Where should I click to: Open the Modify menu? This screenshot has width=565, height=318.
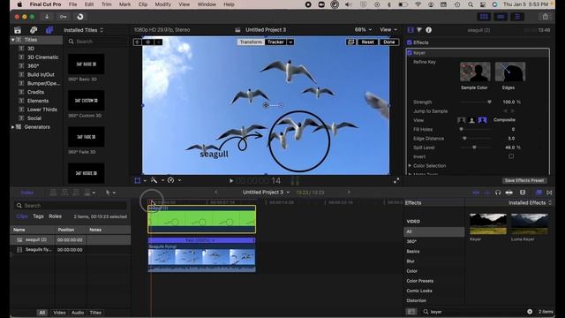tap(162, 4)
